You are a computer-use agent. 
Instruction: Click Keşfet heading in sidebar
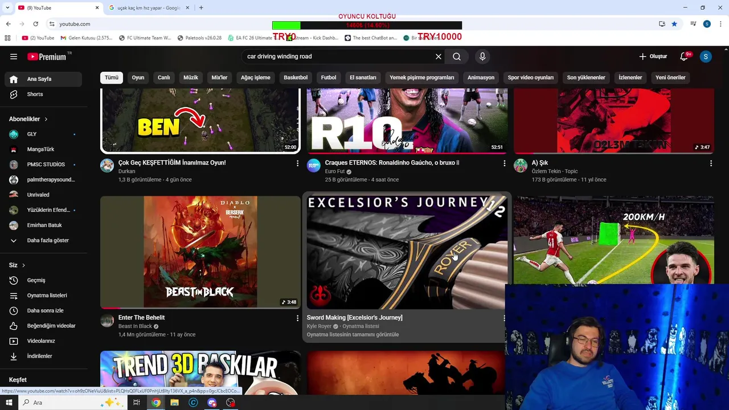[x=18, y=380]
